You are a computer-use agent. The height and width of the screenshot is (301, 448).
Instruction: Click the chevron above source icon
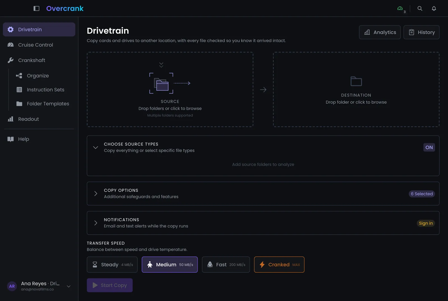tap(161, 65)
